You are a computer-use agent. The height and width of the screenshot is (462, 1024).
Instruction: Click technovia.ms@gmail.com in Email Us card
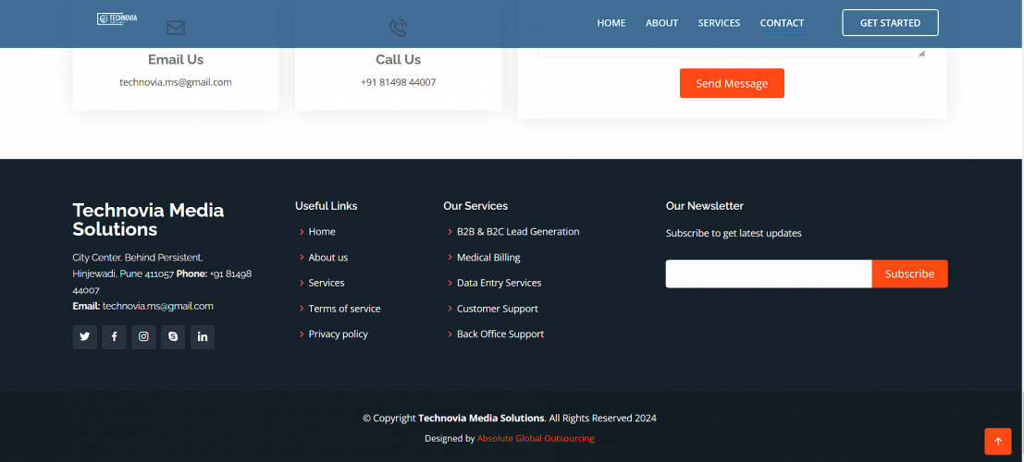point(176,82)
